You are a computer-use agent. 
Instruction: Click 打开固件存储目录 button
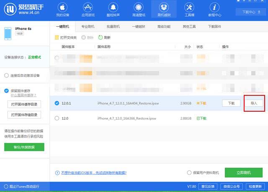pos(24,115)
